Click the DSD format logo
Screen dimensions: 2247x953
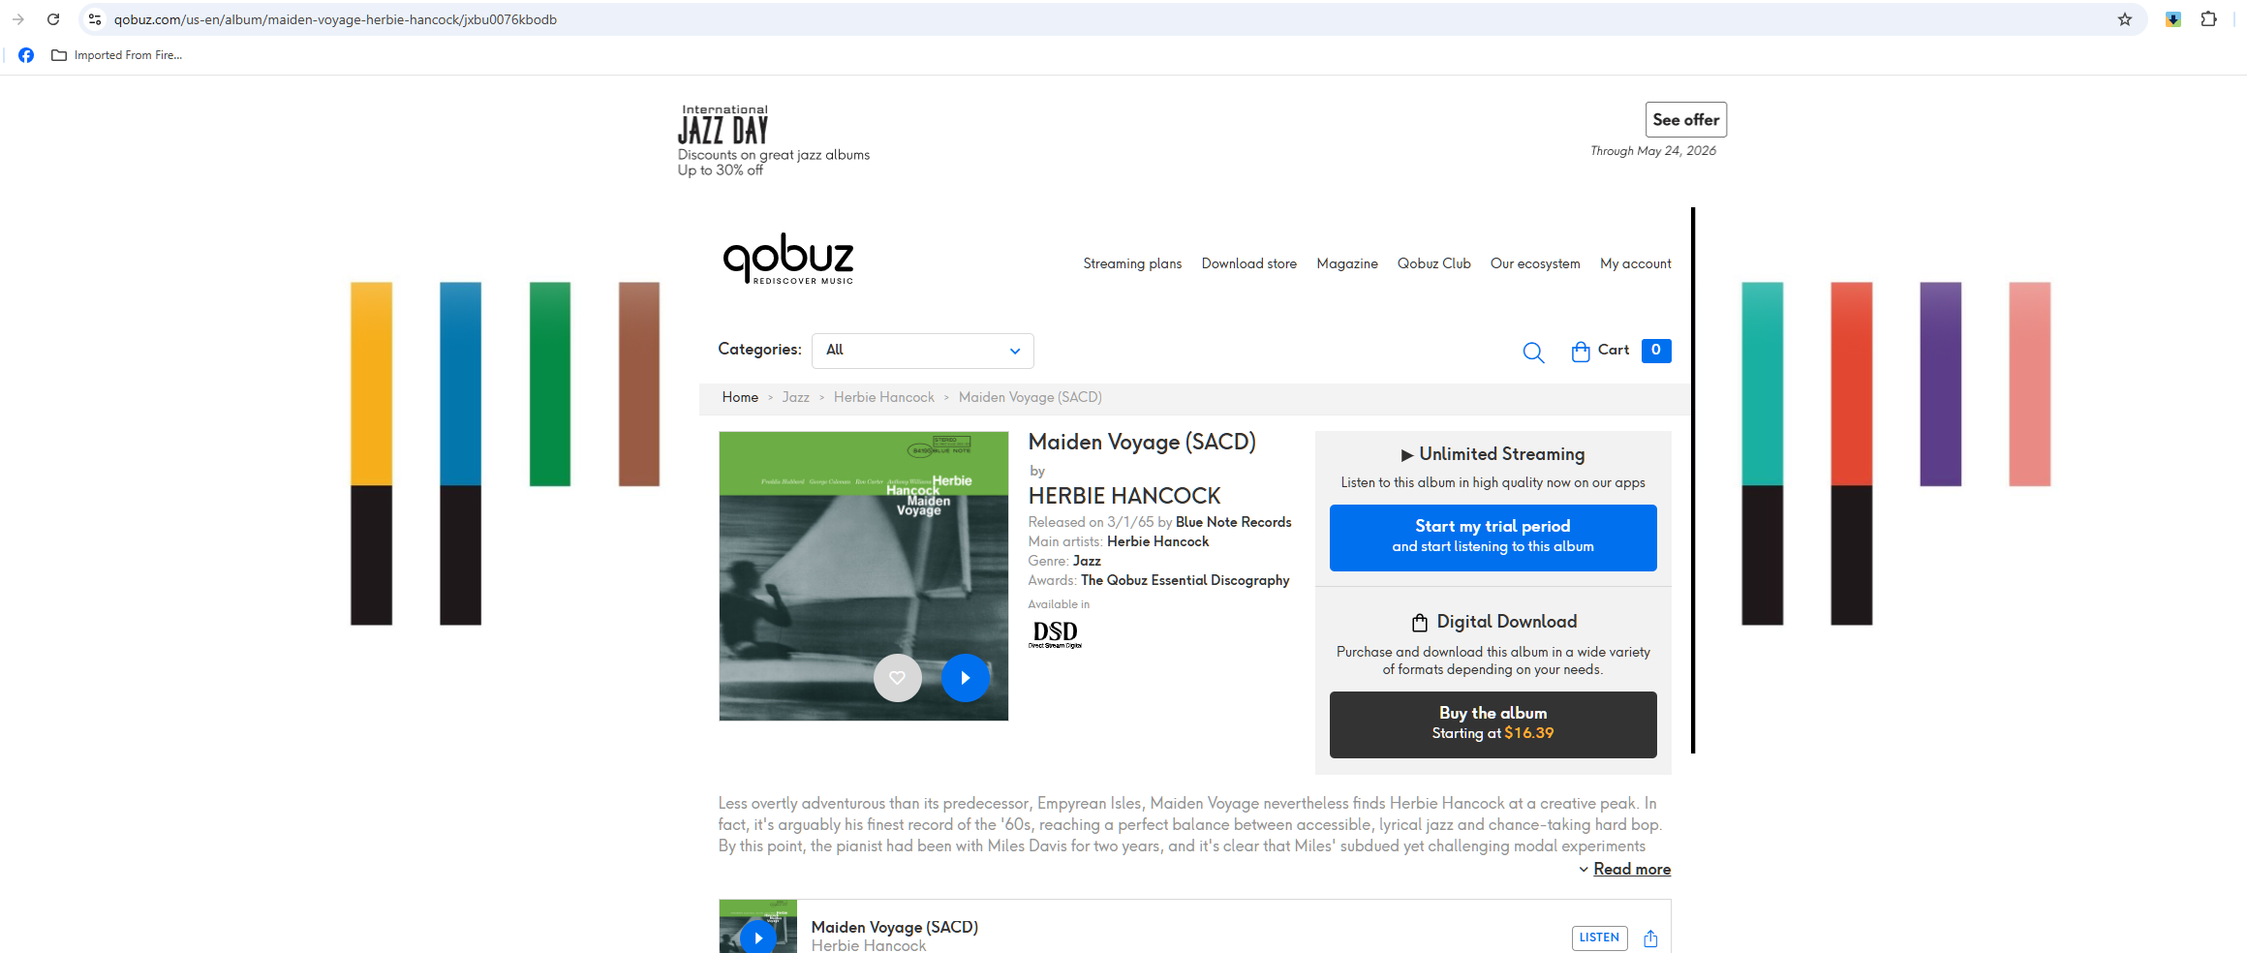point(1055,634)
